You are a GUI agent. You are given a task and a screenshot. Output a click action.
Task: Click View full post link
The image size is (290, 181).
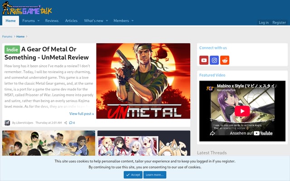coord(82,114)
